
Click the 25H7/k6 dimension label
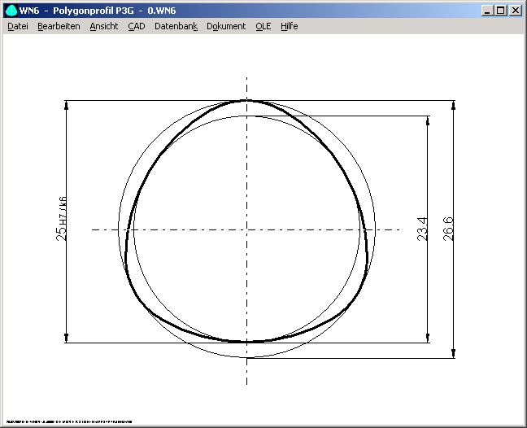pos(61,221)
